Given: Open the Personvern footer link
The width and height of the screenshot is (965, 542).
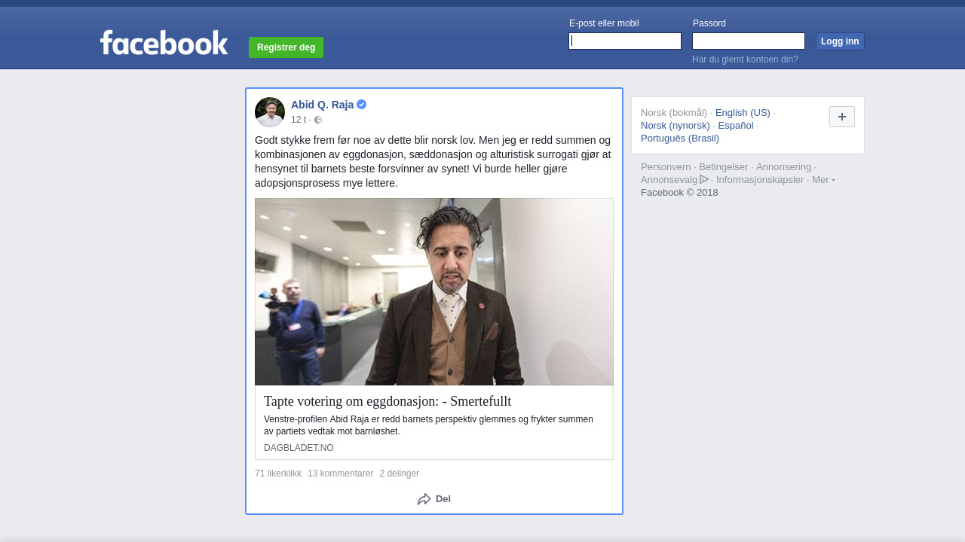Looking at the screenshot, I should tap(666, 167).
